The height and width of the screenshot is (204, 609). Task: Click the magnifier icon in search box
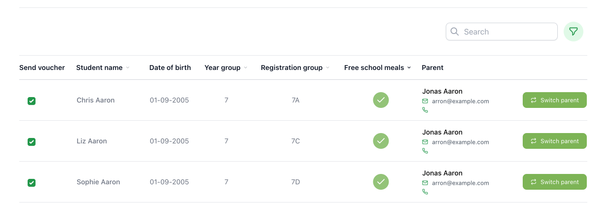pyautogui.click(x=455, y=32)
